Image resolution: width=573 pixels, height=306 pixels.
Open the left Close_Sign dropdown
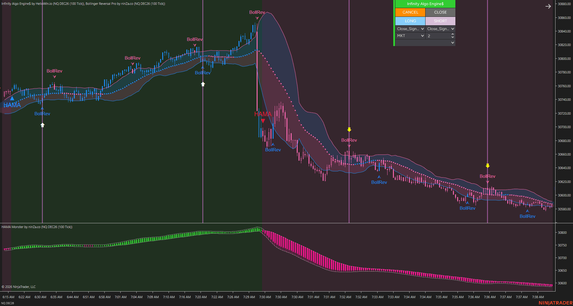[x=410, y=29]
